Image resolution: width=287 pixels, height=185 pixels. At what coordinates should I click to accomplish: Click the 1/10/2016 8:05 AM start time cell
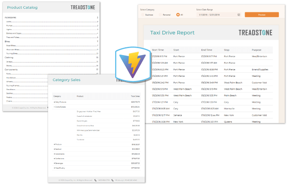pyautogui.click(x=160, y=109)
